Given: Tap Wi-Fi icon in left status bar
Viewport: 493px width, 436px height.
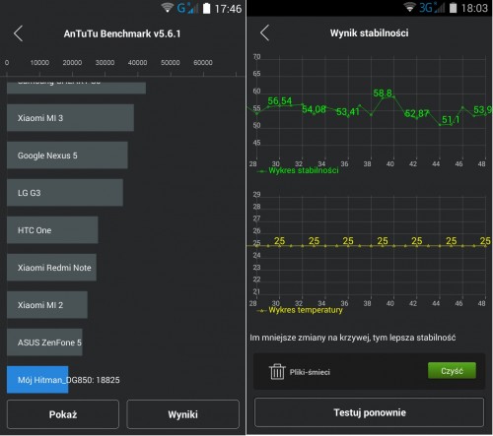Looking at the screenshot, I should tap(168, 8).
